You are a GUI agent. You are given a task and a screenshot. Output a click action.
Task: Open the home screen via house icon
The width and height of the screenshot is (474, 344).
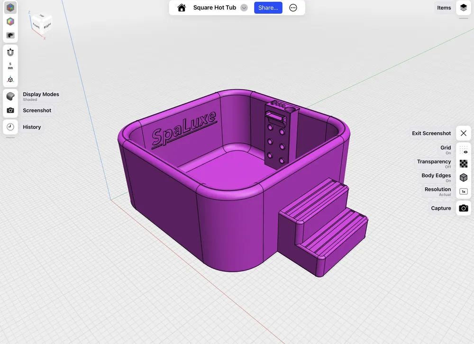(182, 8)
